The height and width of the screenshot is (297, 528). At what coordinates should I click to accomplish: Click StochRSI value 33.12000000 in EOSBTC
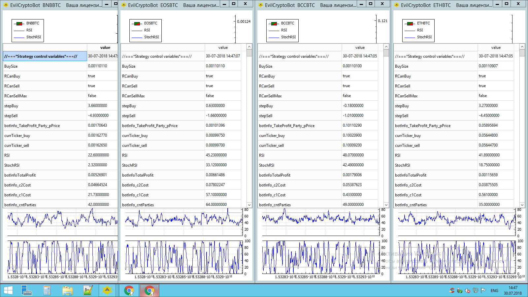pos(216,165)
